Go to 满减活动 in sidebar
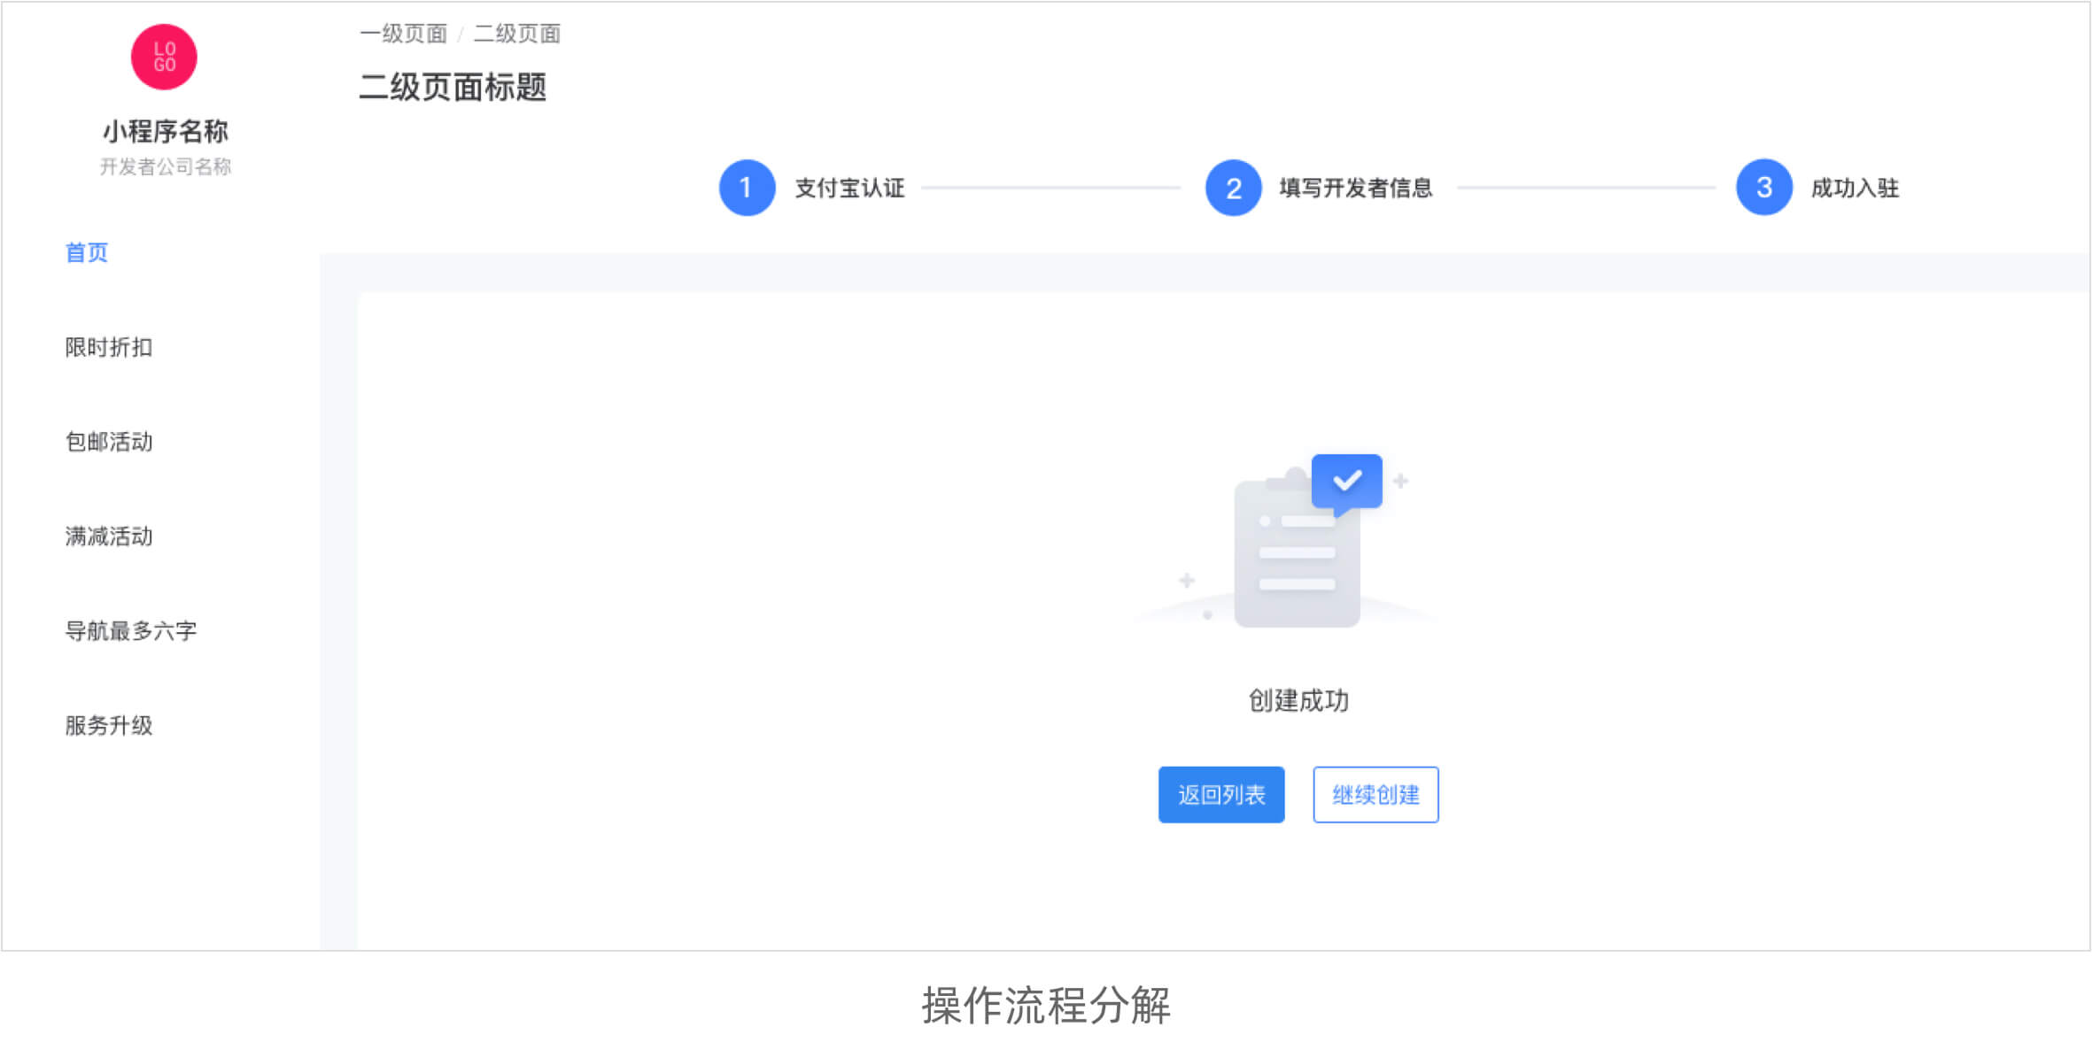Image resolution: width=2092 pixels, height=1057 pixels. [109, 536]
